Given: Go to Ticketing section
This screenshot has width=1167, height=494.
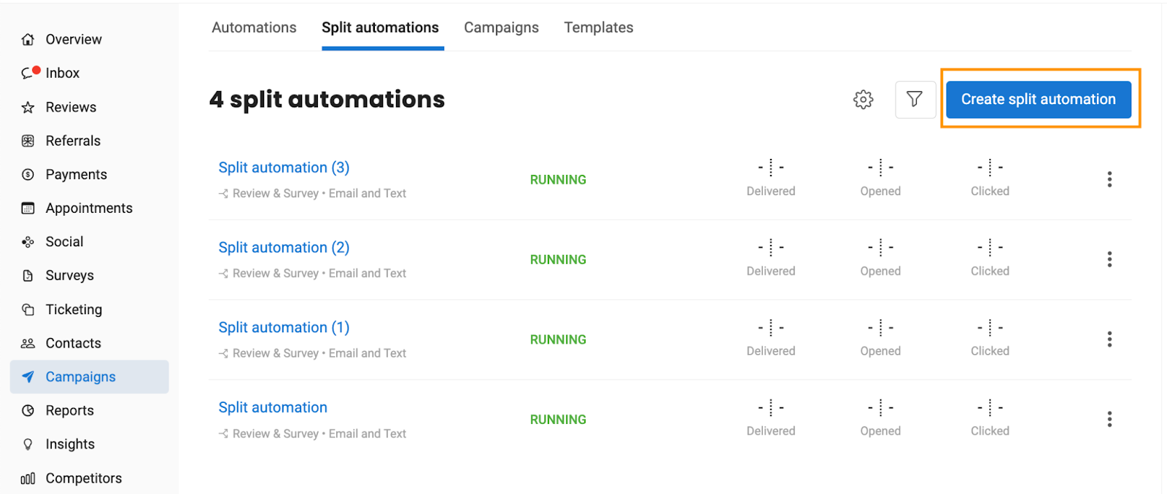Looking at the screenshot, I should pyautogui.click(x=74, y=310).
